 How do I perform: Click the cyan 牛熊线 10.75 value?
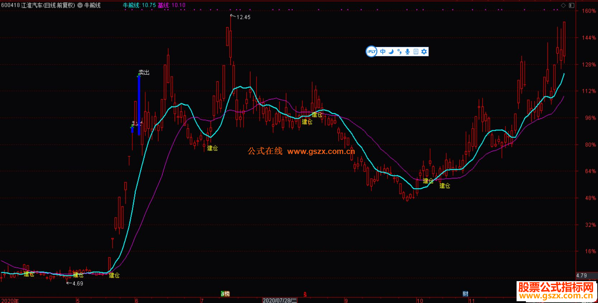139,5
